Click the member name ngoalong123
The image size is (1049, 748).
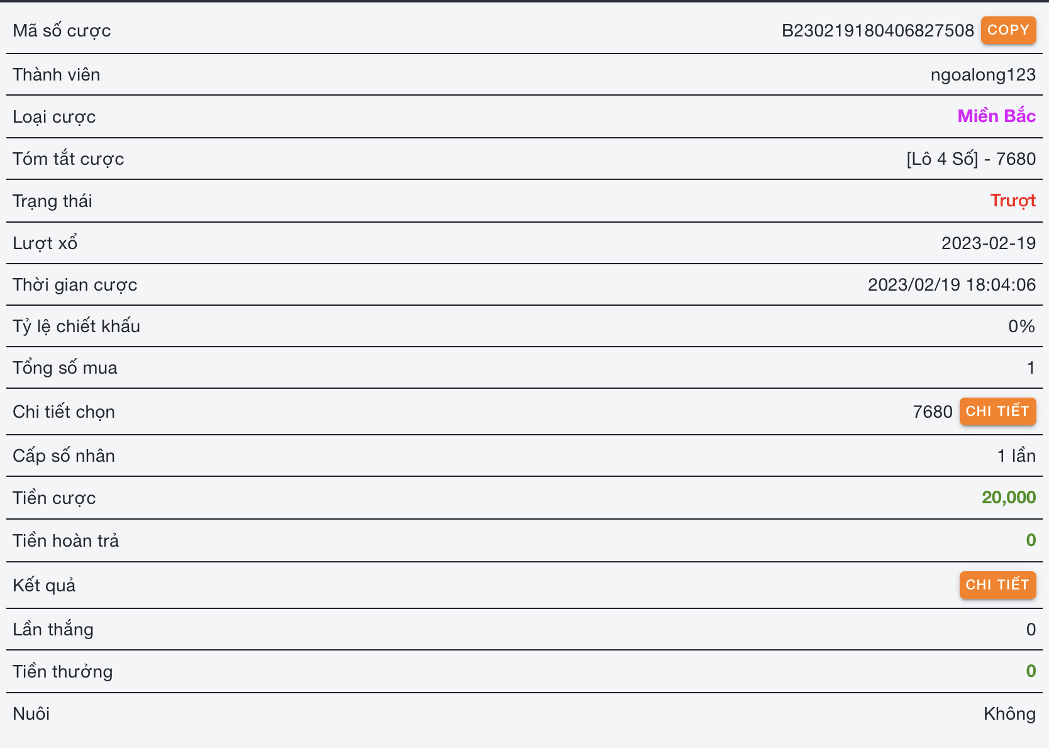coord(982,75)
